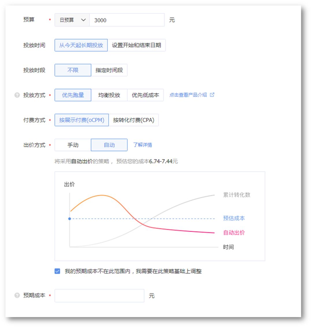Select 按展示付费(oCPM) payment method

point(81,120)
